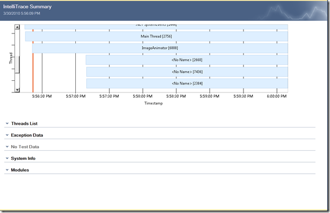Image resolution: width=330 pixels, height=213 pixels.
Task: Click the Thread axis title
Action: pos(11,58)
